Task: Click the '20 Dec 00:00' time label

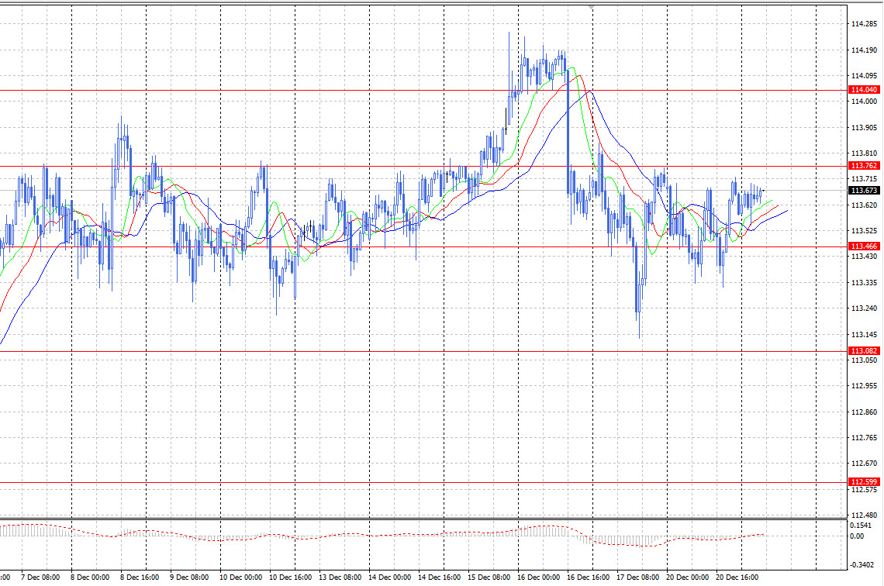Action: coord(687,577)
